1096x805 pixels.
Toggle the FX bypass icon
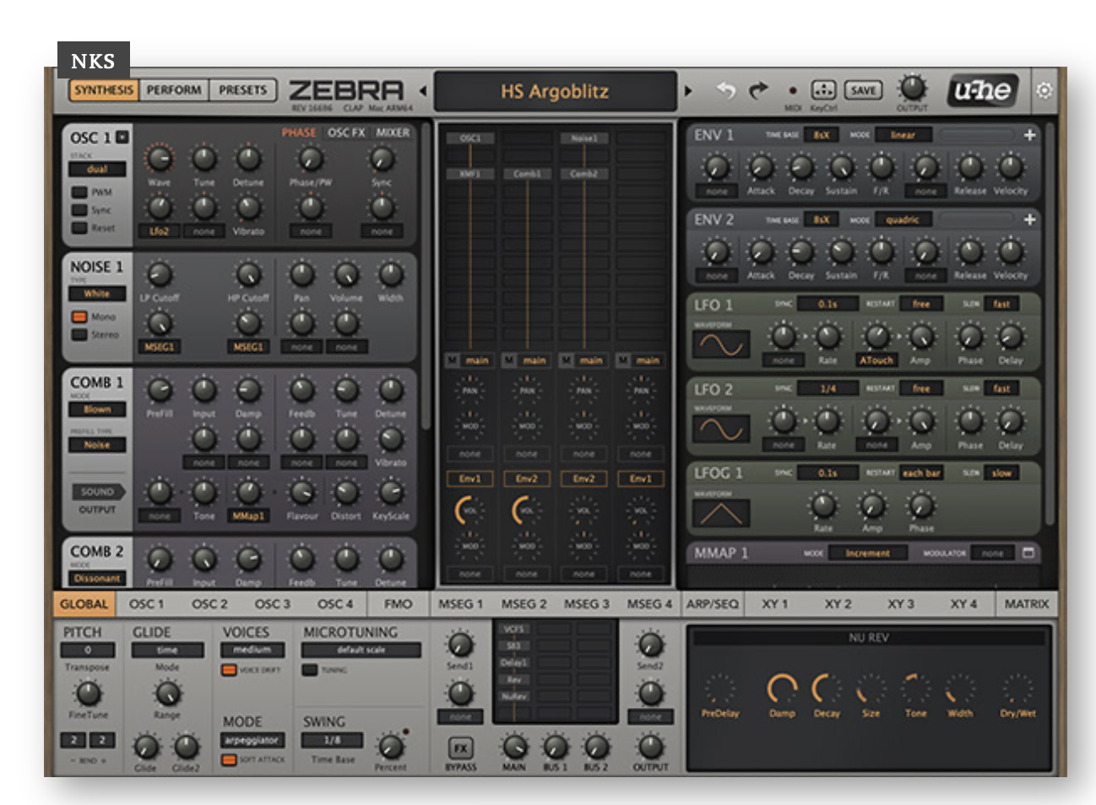tap(461, 748)
